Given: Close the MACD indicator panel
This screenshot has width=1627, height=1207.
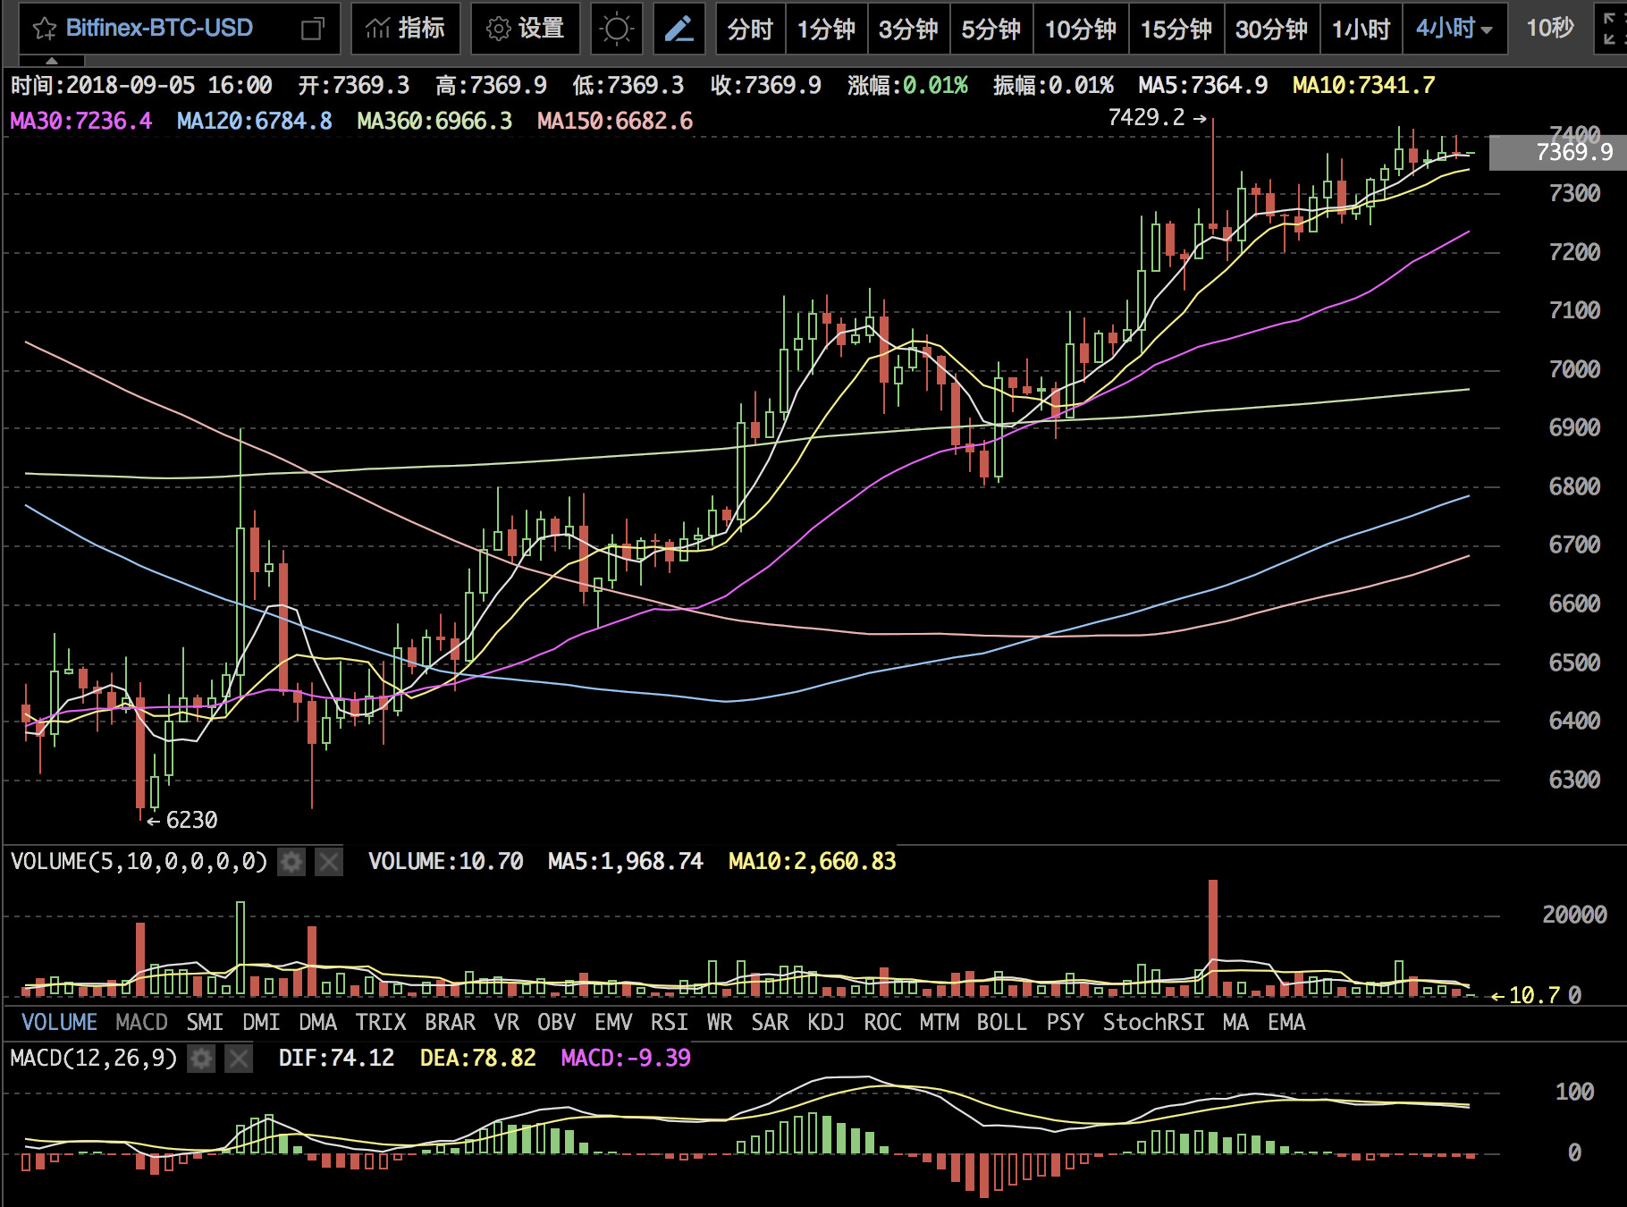Looking at the screenshot, I should [239, 1059].
